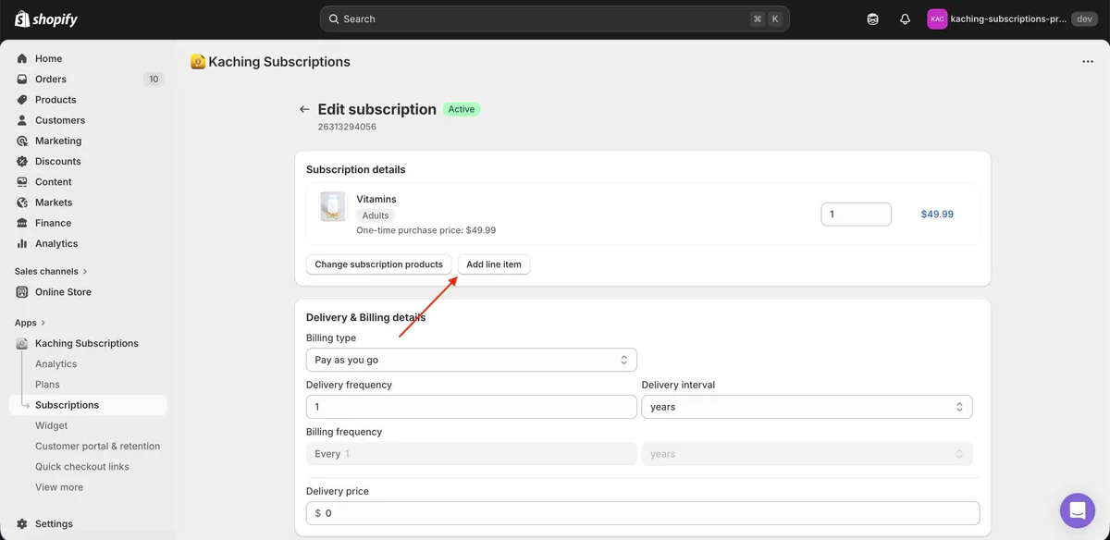
Task: Open the Sidekick assistant icon in top bar
Action: pos(872,18)
